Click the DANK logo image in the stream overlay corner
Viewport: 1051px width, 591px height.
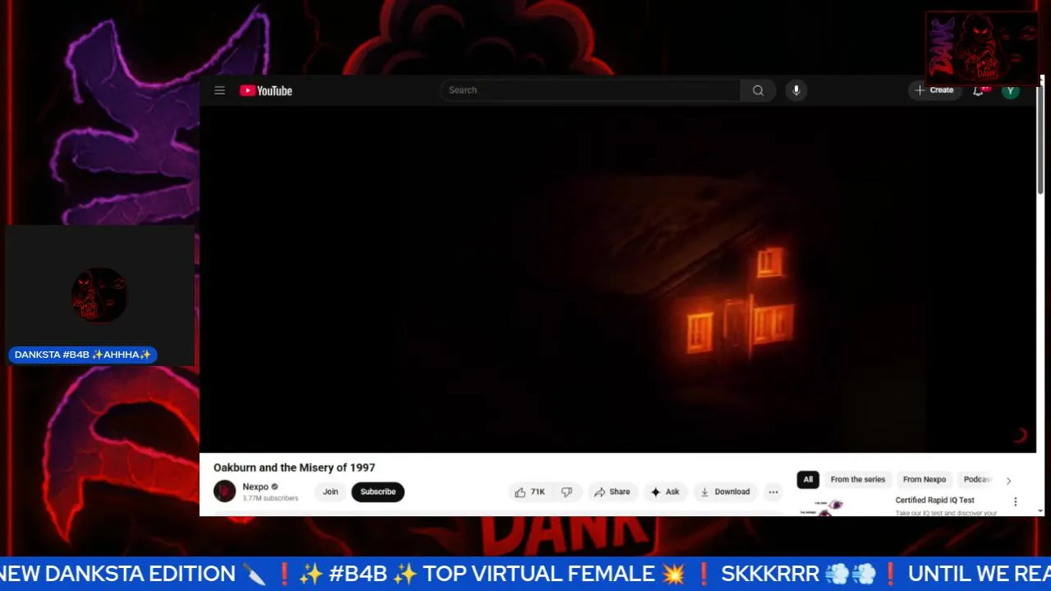pyautogui.click(x=982, y=48)
